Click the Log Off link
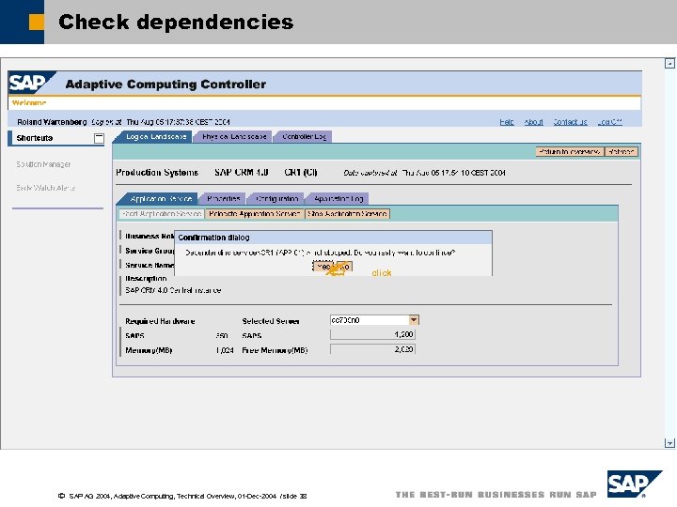This screenshot has width=677, height=507. [x=609, y=122]
